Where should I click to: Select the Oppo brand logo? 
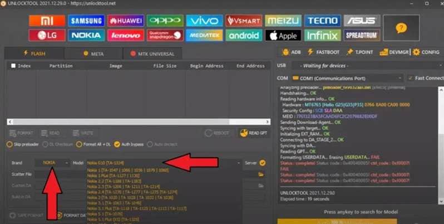165,21
